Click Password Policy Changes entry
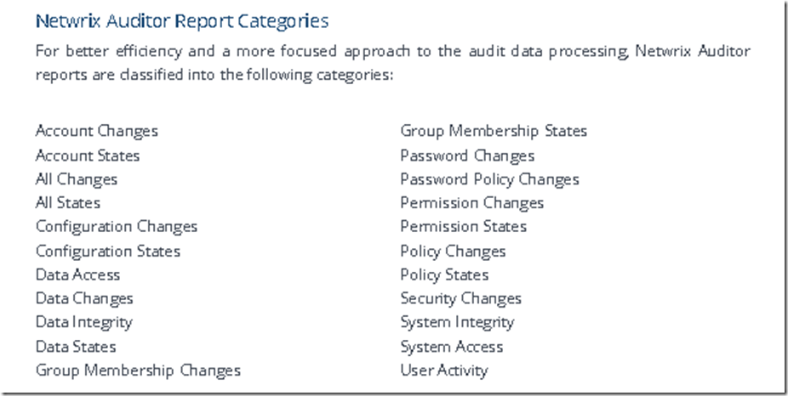Screen dimensions: 788x396 [490, 179]
